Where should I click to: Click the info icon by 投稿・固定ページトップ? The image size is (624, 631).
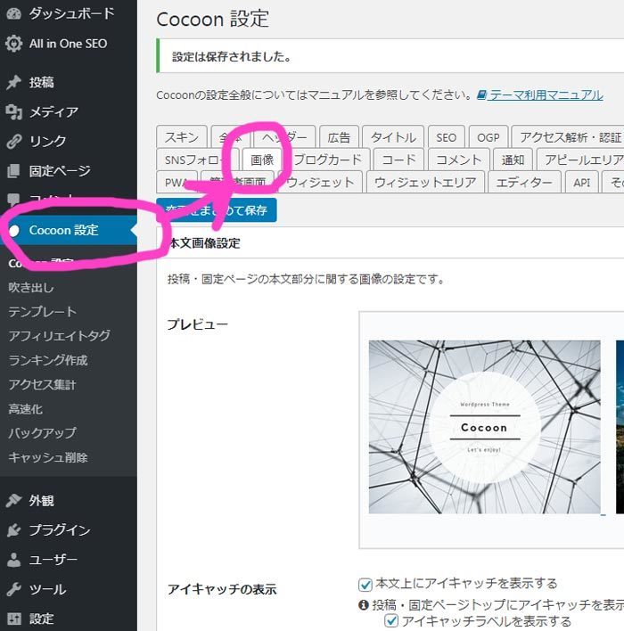[363, 605]
